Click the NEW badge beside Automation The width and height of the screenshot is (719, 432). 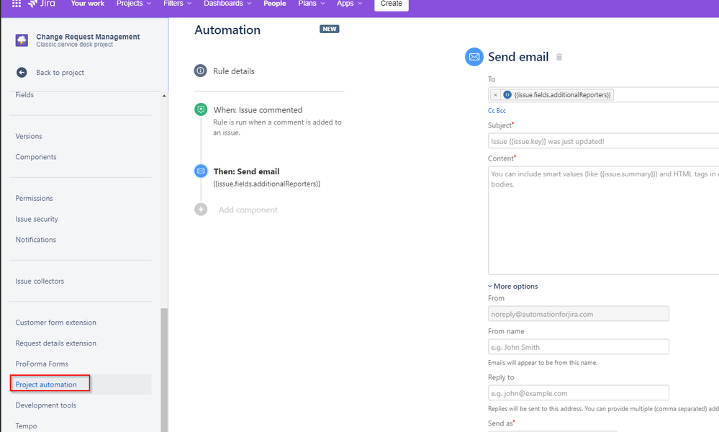click(x=329, y=29)
